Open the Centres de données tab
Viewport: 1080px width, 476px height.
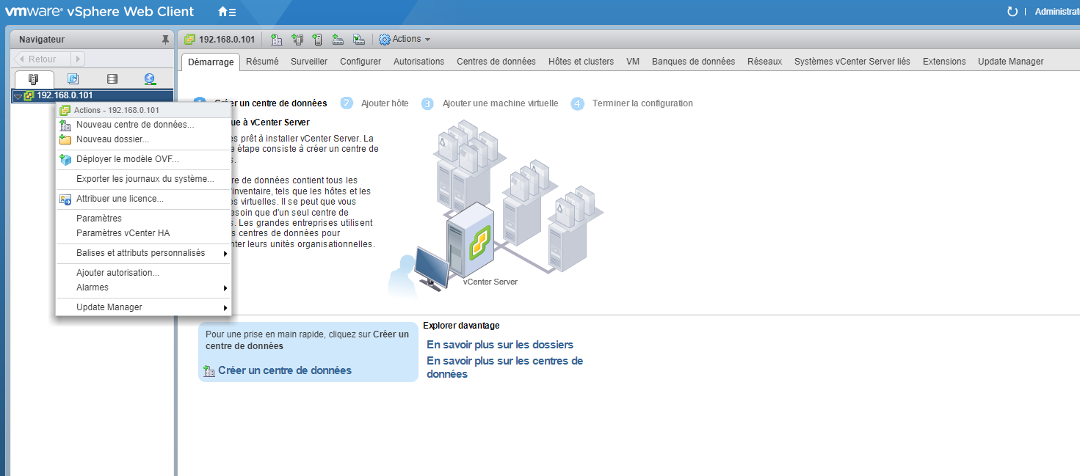point(496,62)
